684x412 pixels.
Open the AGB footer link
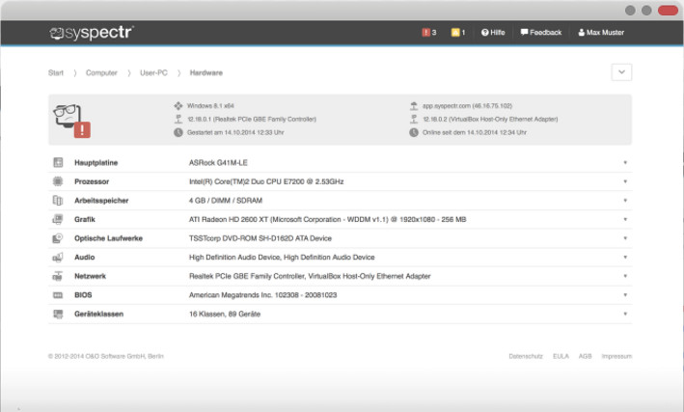click(x=585, y=356)
